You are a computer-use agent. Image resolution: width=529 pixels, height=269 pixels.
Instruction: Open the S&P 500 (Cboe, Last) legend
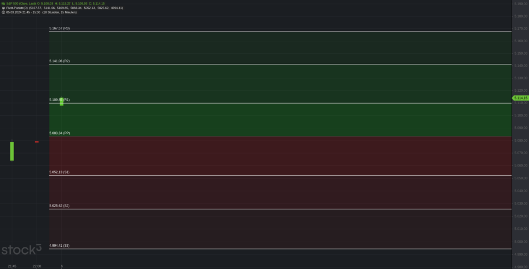[21, 4]
